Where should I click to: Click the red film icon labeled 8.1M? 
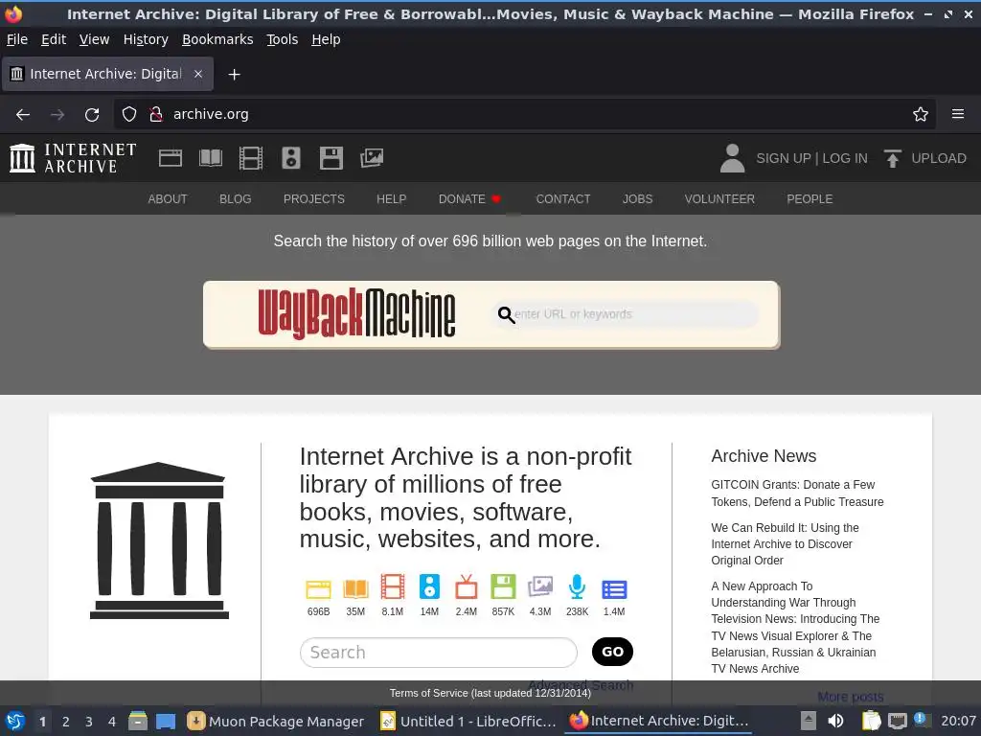tap(392, 587)
